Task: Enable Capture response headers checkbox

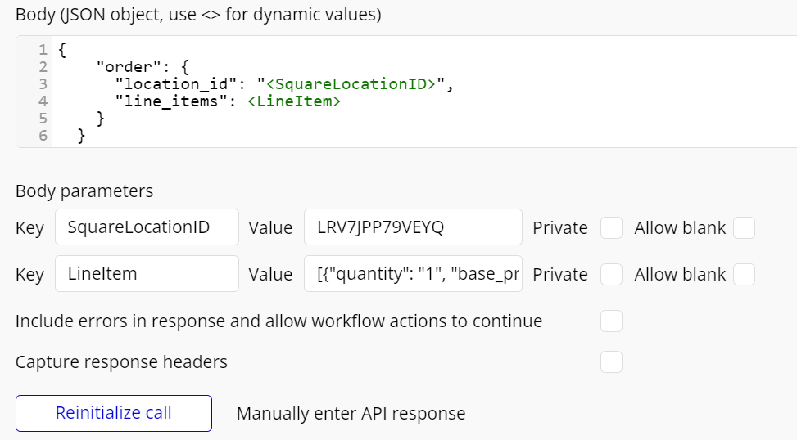Action: click(x=611, y=361)
